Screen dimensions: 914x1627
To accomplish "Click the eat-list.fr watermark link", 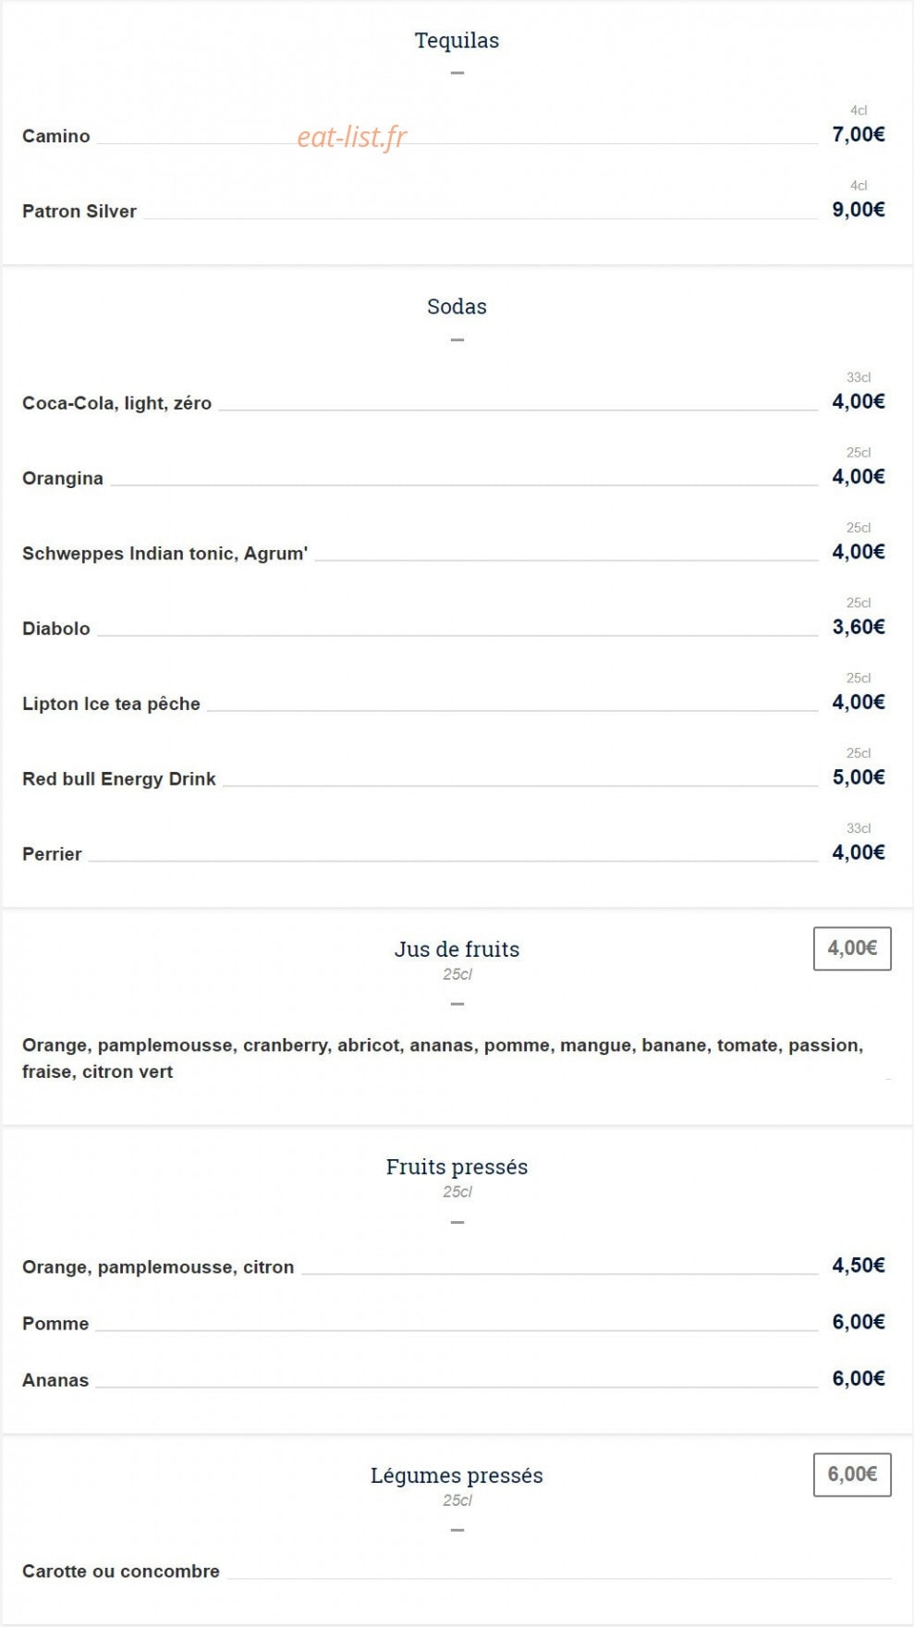I will coord(351,137).
